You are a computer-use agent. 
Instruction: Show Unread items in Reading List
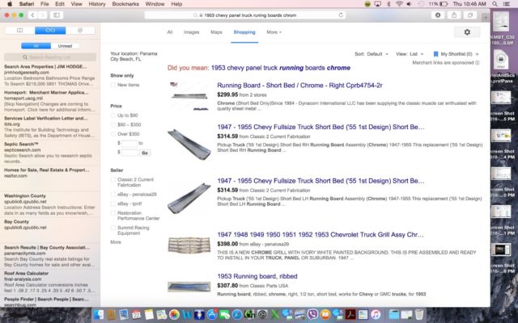[65, 46]
